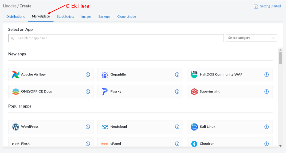Open WordPress info icon
Screen dimensions: 286x153
tap(88, 127)
